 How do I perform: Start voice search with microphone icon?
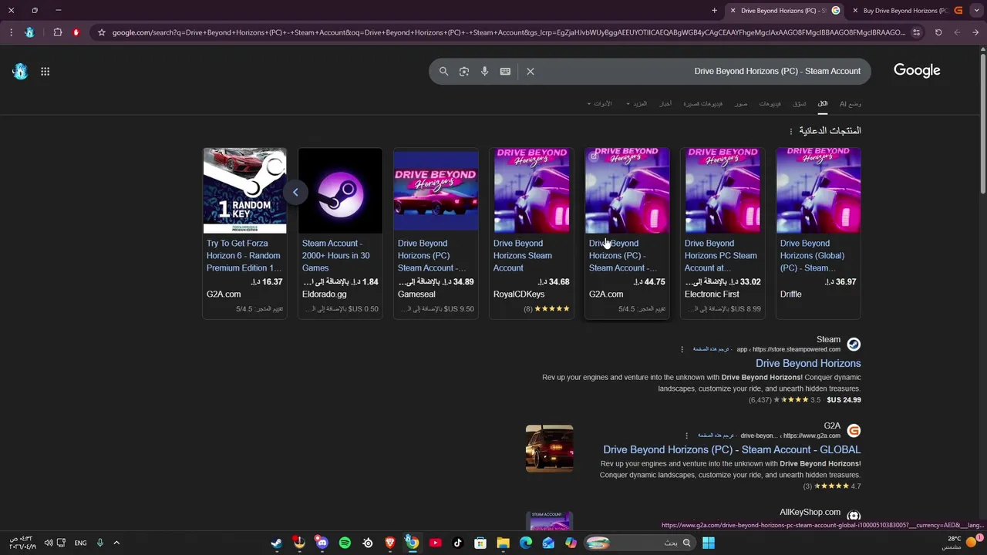pyautogui.click(x=484, y=71)
